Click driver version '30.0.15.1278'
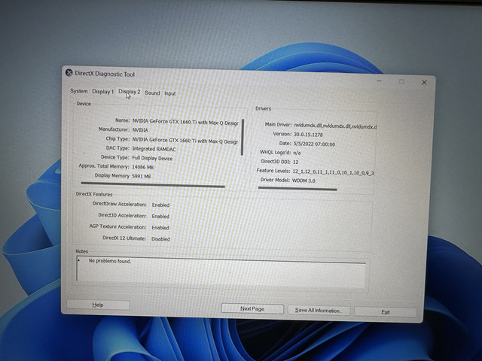 (308, 135)
